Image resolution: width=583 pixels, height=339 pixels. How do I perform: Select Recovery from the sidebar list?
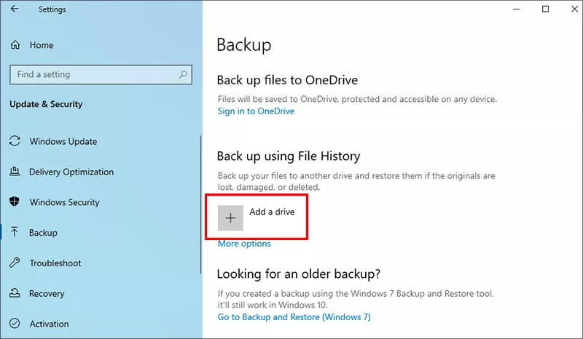[x=47, y=294]
